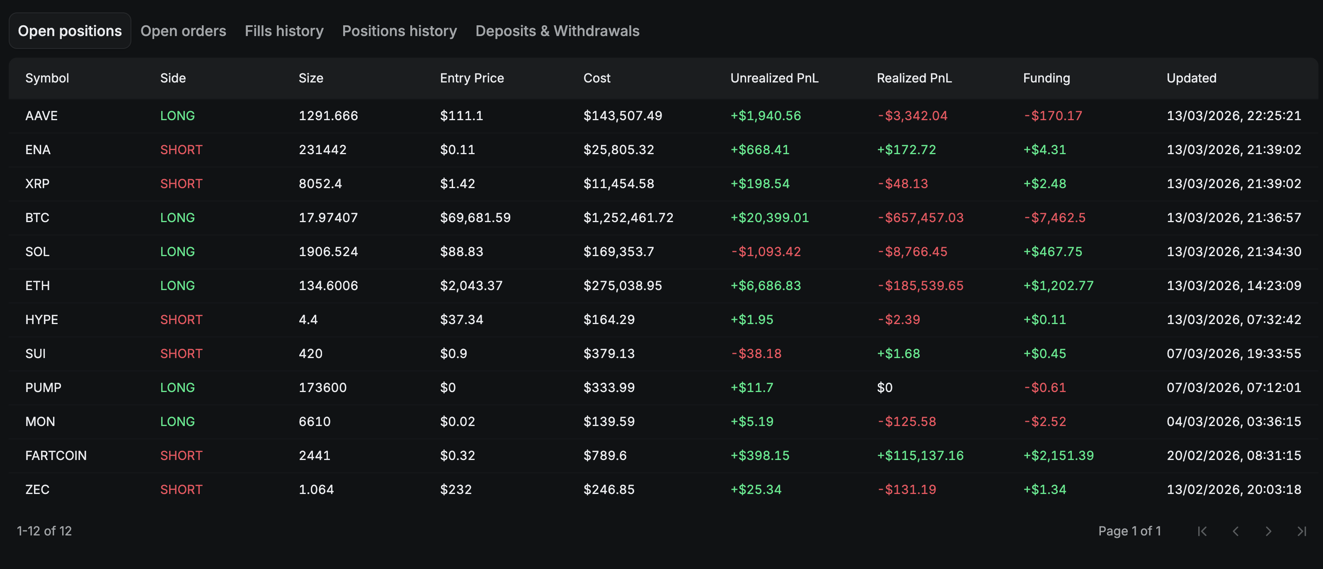Select the ETH symbol cell
The image size is (1323, 569).
37,286
